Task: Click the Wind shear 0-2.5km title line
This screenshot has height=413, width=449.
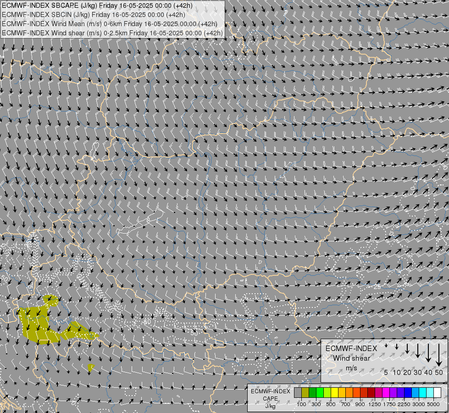Action: [x=112, y=33]
